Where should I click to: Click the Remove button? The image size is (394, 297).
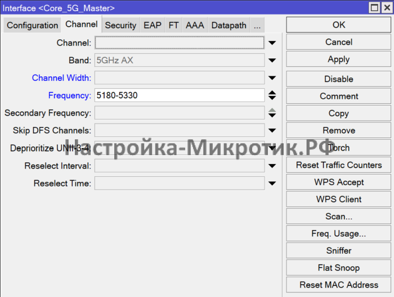coord(339,130)
